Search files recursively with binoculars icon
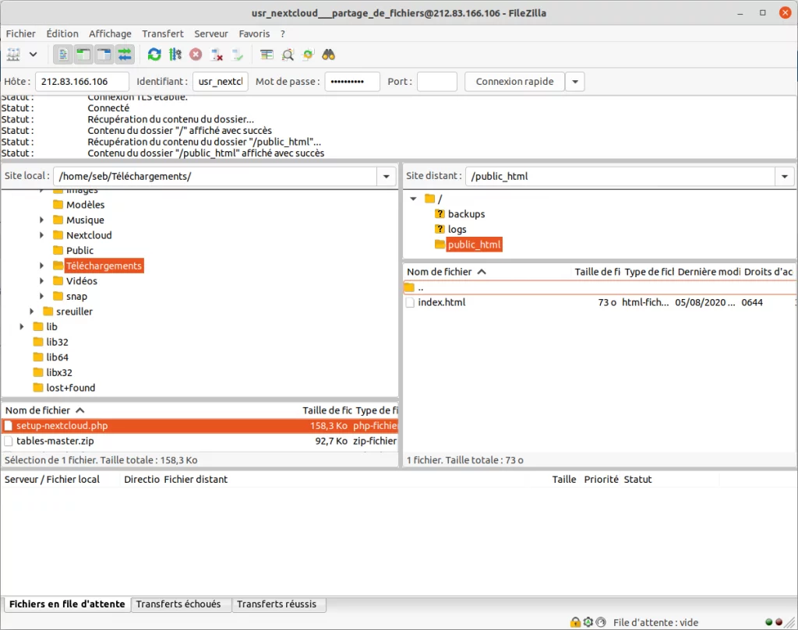 329,55
